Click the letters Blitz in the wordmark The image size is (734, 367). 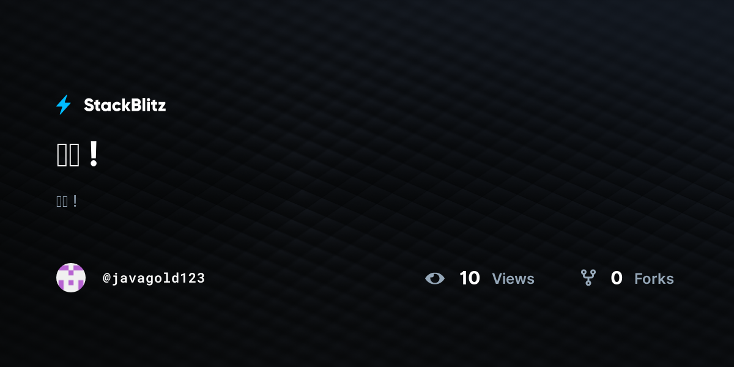pos(146,105)
